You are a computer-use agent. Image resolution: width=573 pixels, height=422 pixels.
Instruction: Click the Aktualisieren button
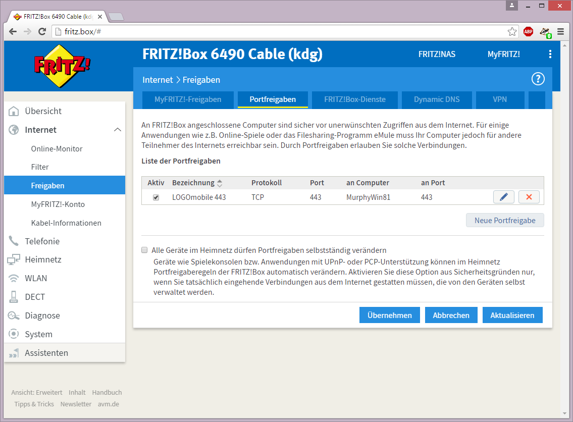512,315
